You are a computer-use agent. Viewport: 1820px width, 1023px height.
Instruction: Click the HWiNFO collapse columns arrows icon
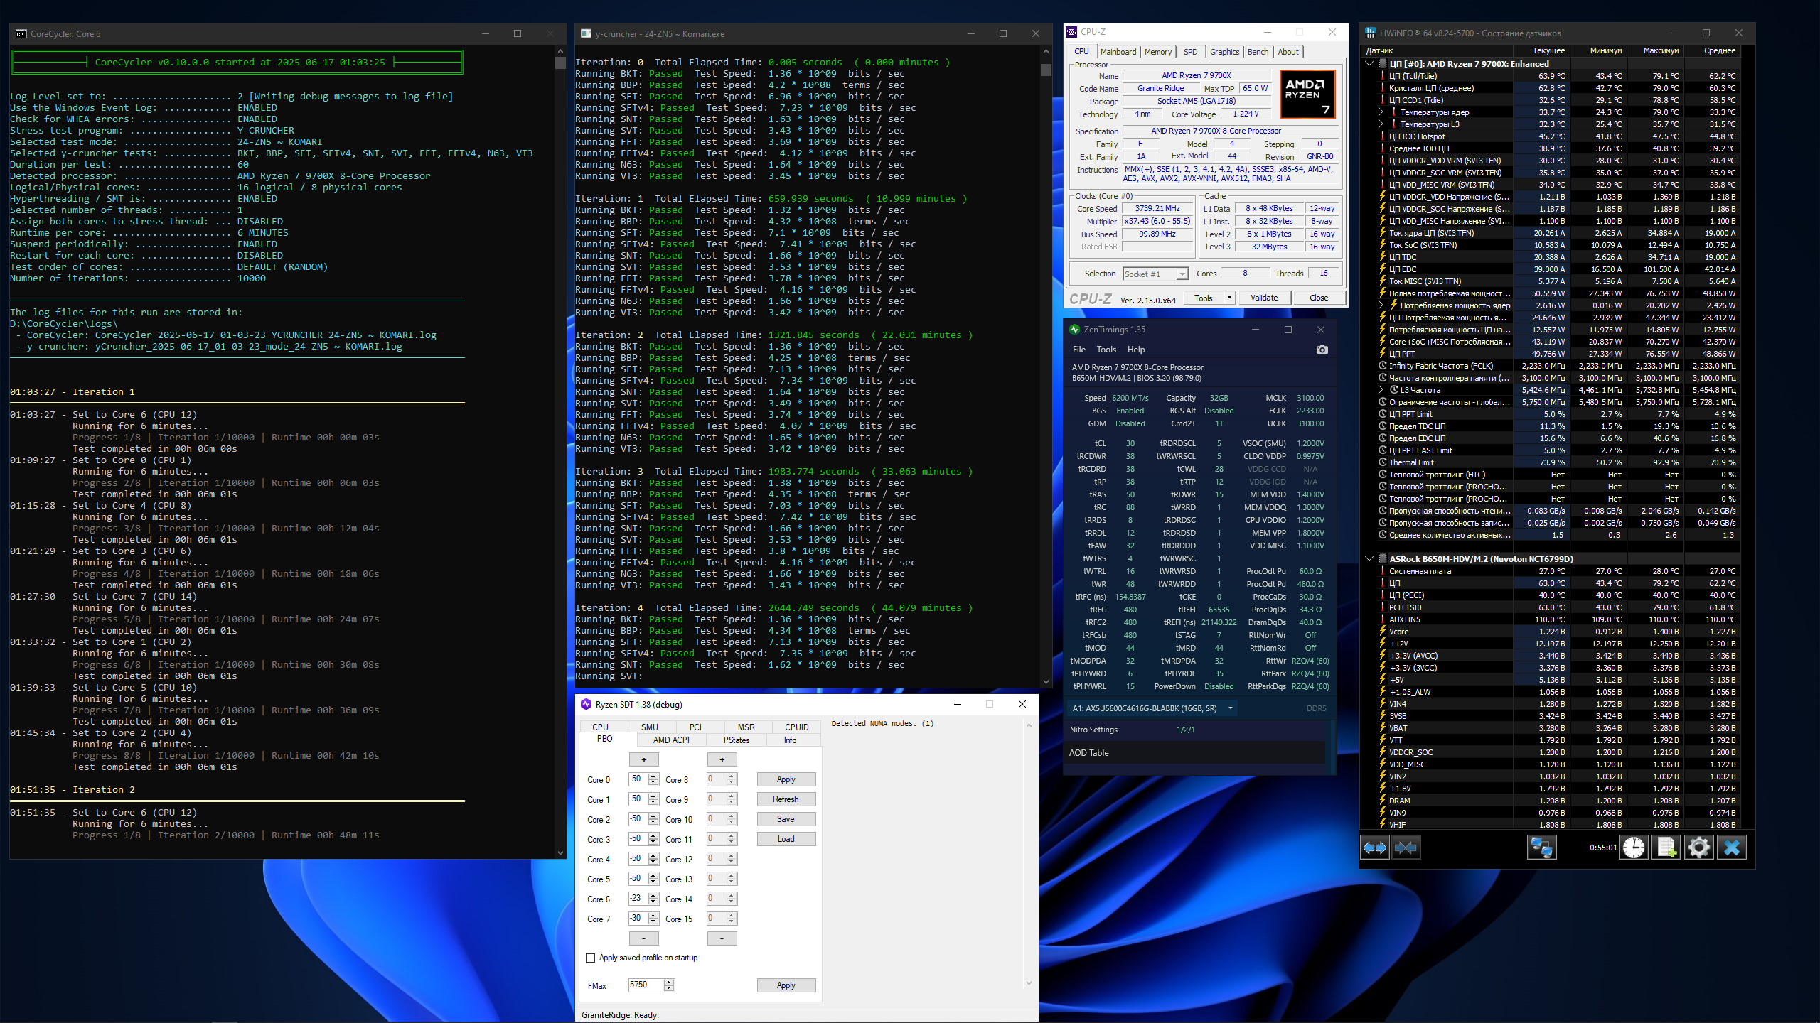click(1406, 848)
